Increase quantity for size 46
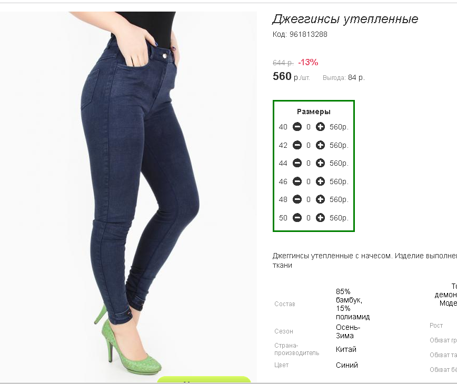The width and height of the screenshot is (457, 384). pos(320,181)
